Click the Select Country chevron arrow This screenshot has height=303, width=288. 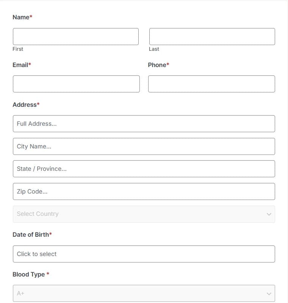(x=269, y=214)
